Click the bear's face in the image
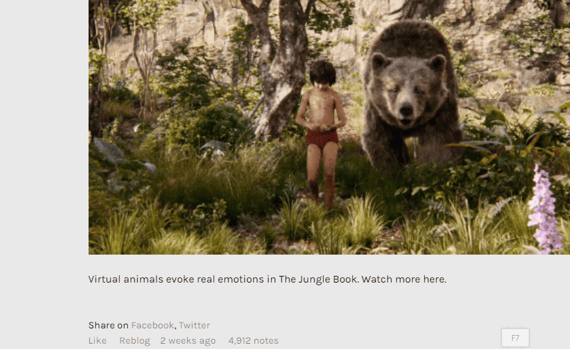Screen dimensions: 570x349 point(406,96)
